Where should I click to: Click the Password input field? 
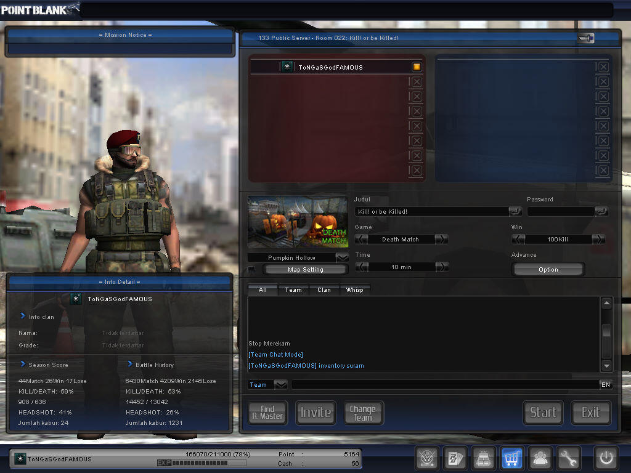coord(561,212)
